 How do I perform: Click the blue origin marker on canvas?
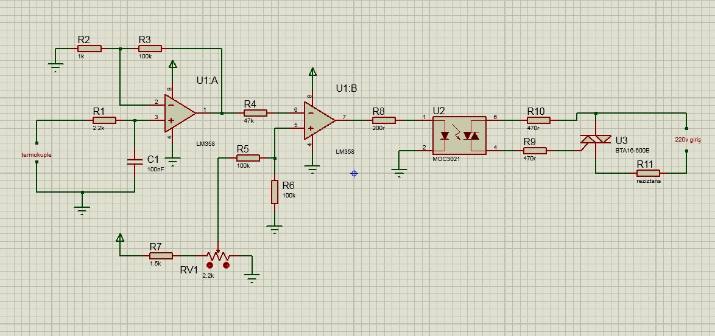[354, 174]
